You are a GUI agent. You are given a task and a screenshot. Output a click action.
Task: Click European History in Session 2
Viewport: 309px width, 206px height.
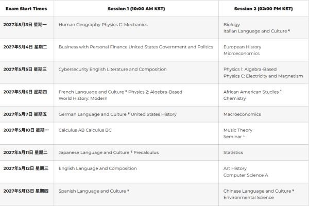242,47
